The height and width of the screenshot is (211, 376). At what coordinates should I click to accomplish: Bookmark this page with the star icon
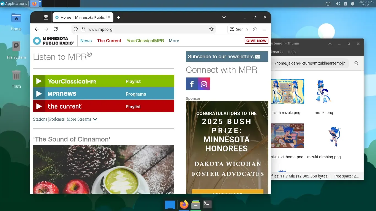coord(211,29)
